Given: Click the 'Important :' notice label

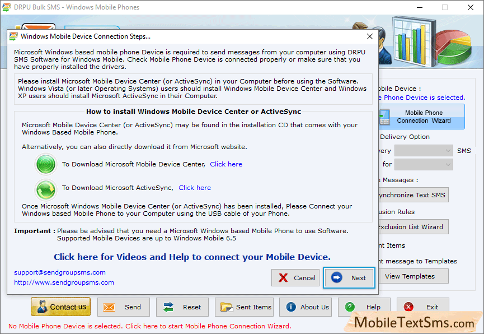Looking at the screenshot, I should [x=35, y=231].
